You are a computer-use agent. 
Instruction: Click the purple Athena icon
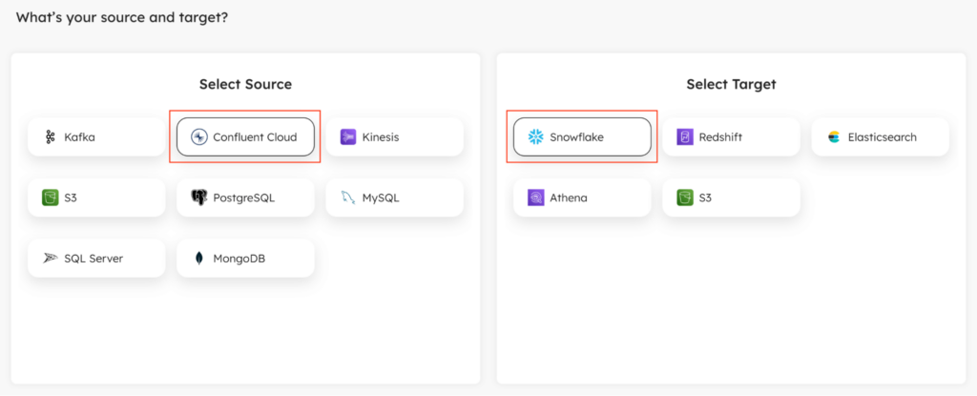(x=535, y=198)
